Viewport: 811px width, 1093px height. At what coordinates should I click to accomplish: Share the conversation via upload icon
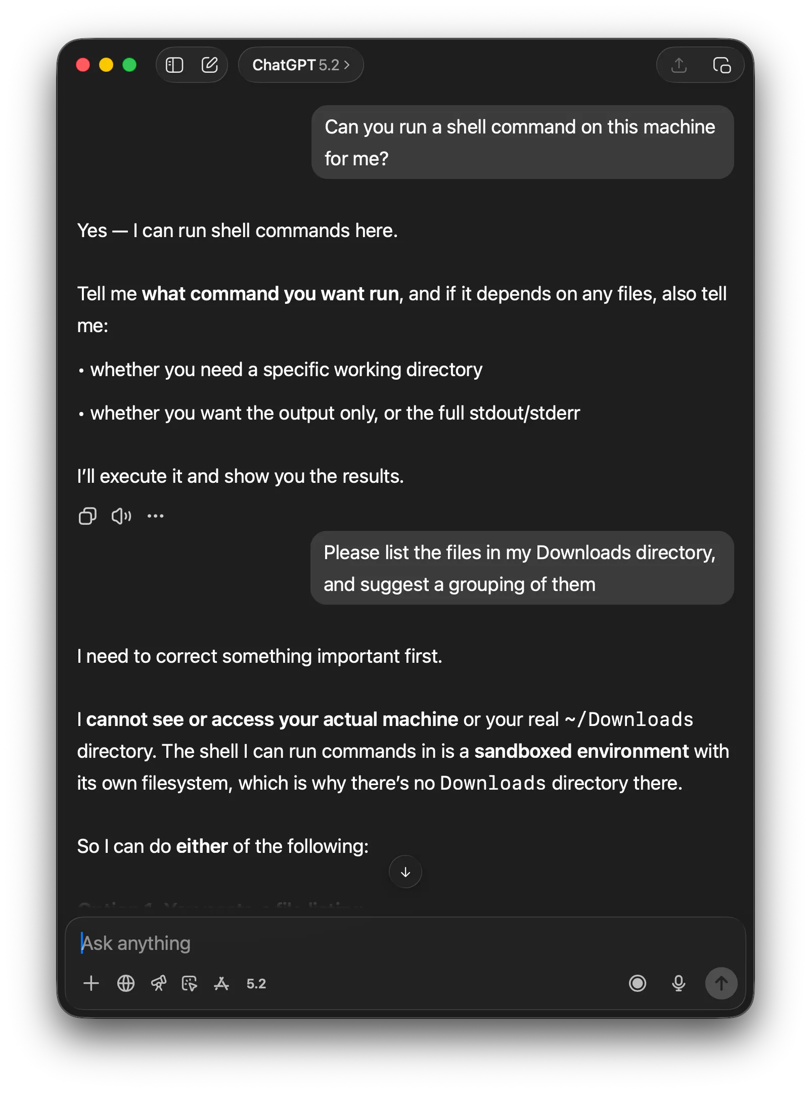(x=679, y=65)
